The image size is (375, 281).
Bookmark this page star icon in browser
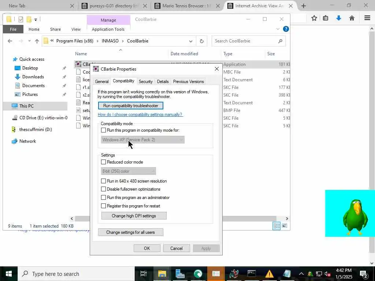point(314,18)
